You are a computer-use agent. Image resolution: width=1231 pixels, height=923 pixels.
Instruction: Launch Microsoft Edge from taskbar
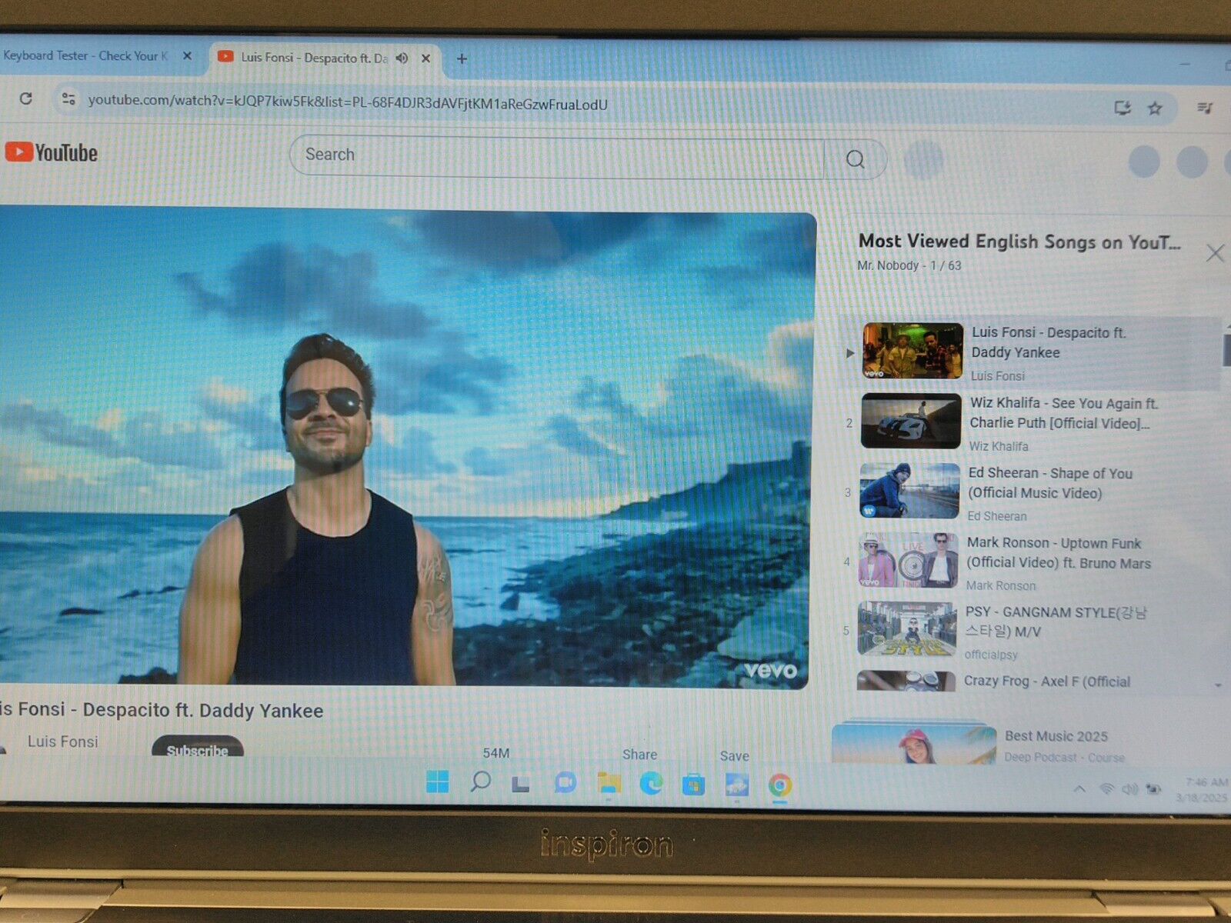(x=651, y=784)
